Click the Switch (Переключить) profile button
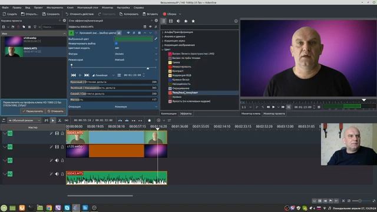The height and width of the screenshot is (212, 377). pyautogui.click(x=33, y=111)
